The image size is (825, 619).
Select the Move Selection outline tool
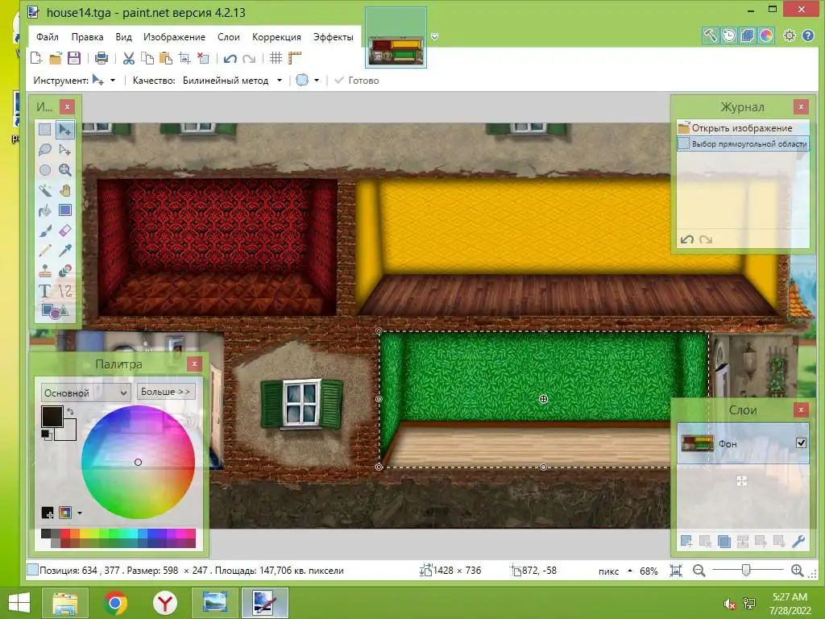64,149
